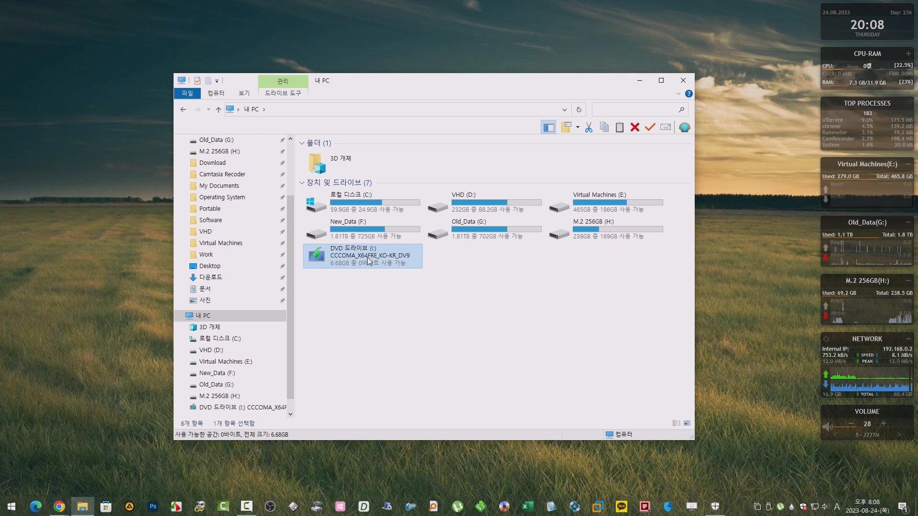Select 다운로드 in sidebar

(210, 278)
